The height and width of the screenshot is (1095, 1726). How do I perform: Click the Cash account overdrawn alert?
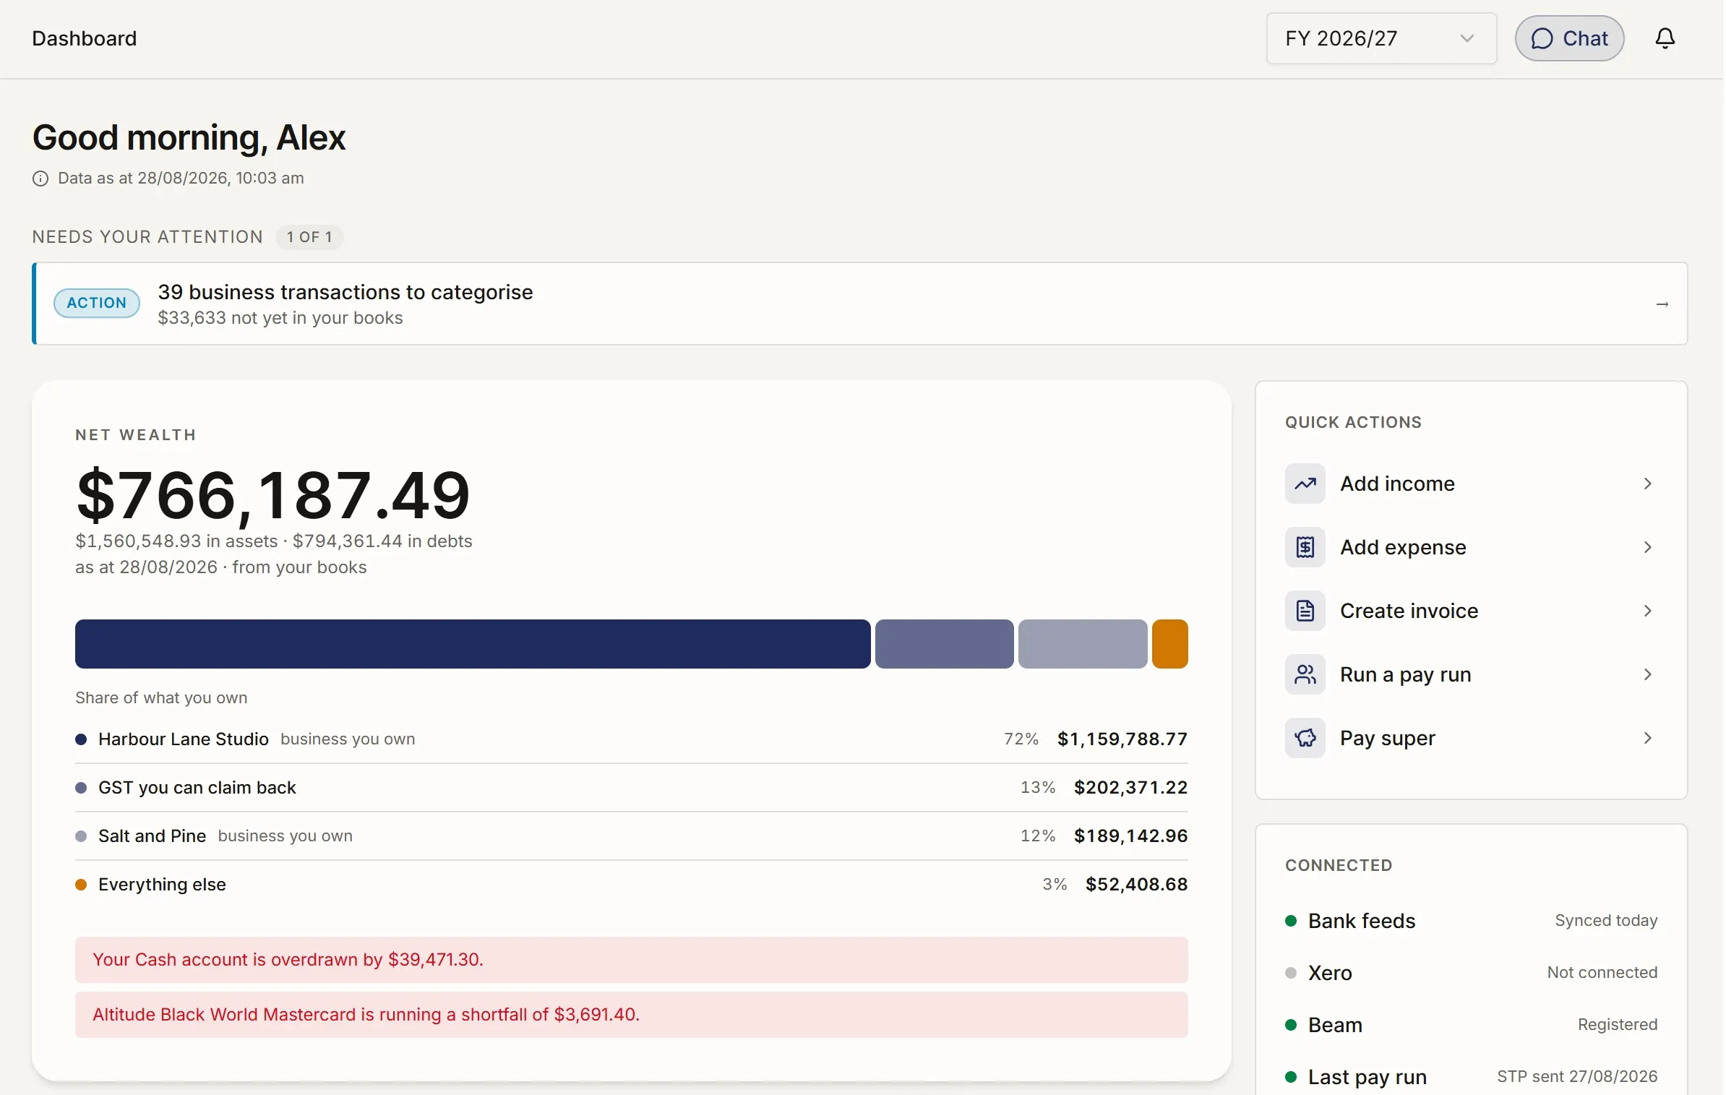631,960
